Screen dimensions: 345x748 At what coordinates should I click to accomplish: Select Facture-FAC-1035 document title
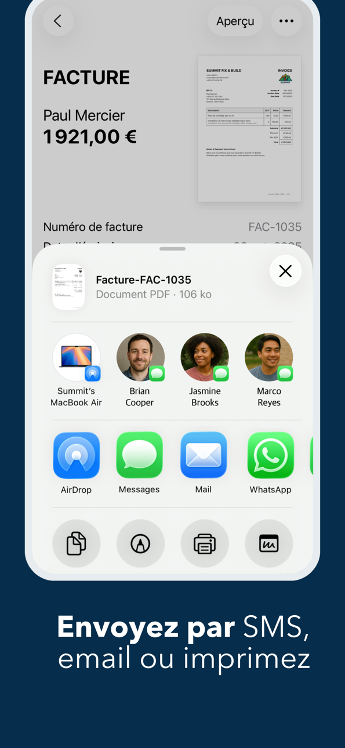[143, 279]
